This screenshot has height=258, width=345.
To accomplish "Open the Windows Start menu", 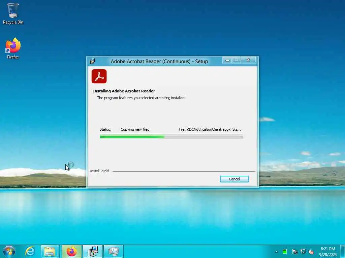I will coord(9,251).
